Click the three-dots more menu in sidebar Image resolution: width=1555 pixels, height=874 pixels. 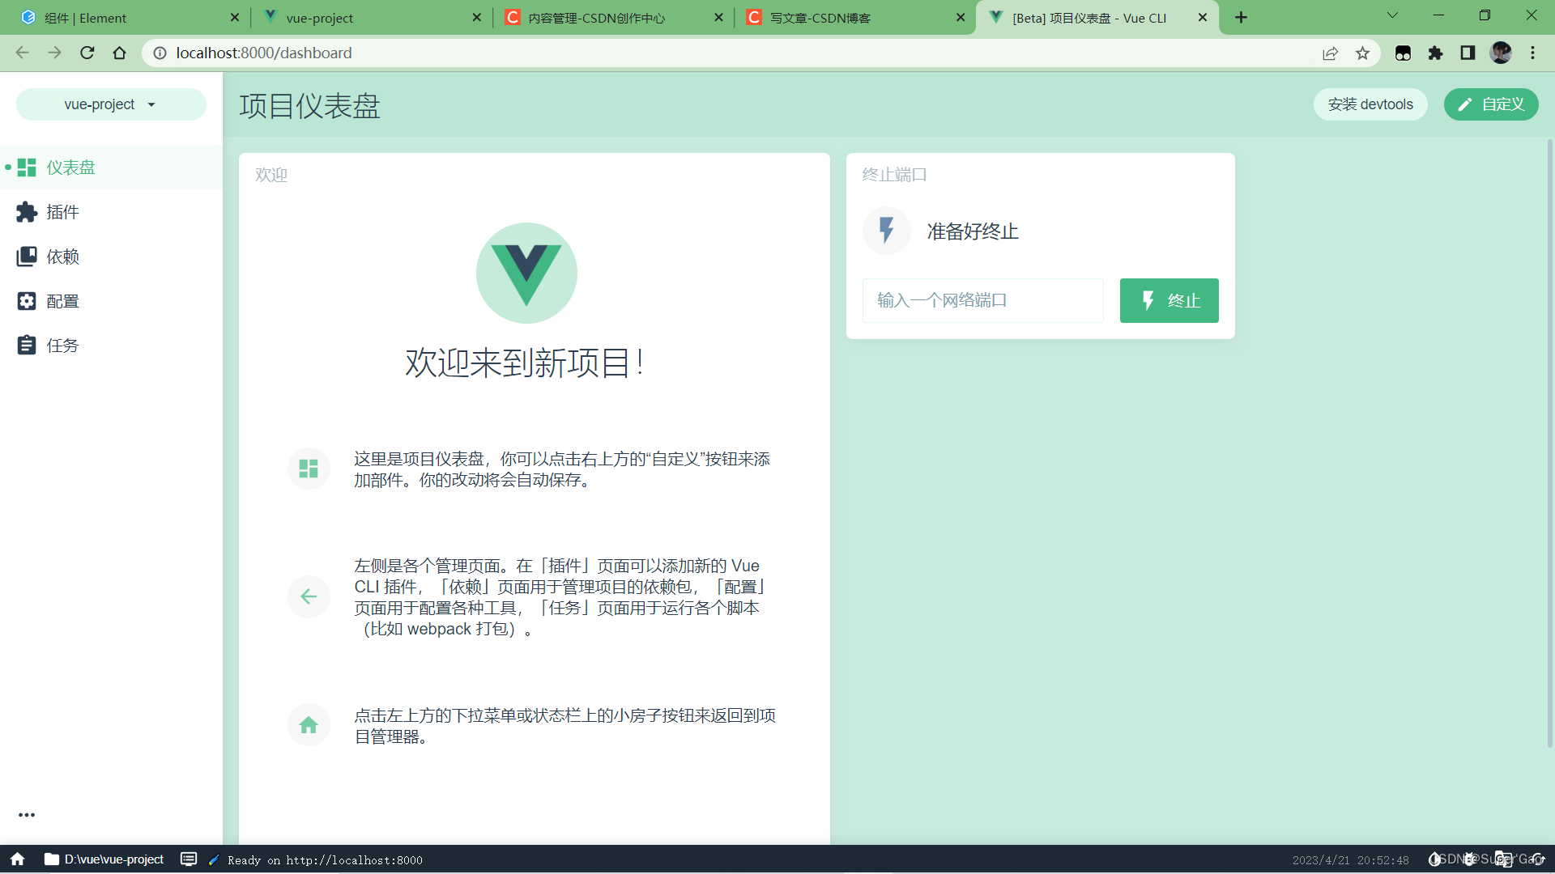27,815
